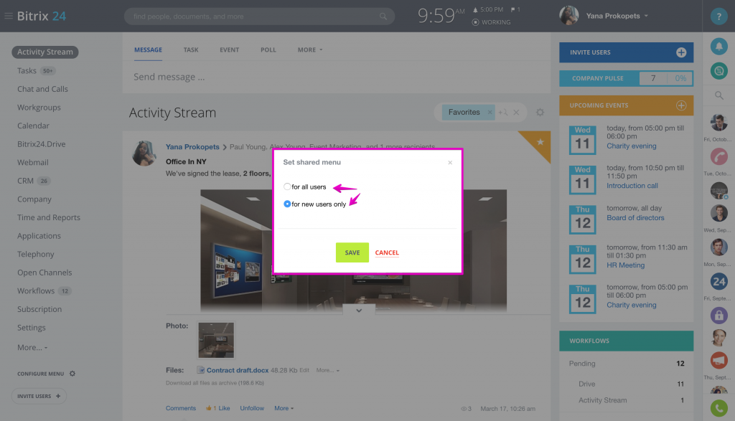The image size is (735, 421).
Task: Click the large office image in the post
Action: coord(353,250)
